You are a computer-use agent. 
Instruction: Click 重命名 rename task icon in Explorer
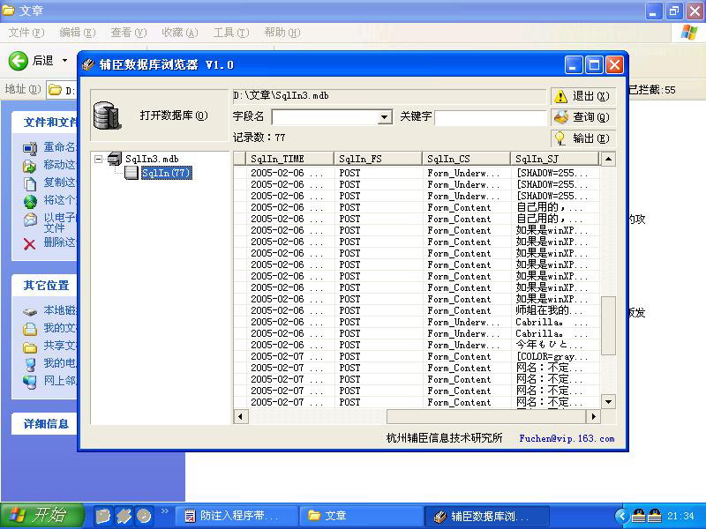click(30, 148)
